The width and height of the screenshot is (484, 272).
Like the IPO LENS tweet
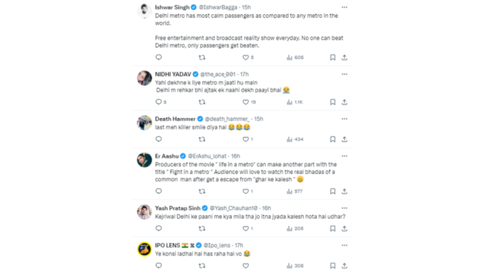[246, 266]
